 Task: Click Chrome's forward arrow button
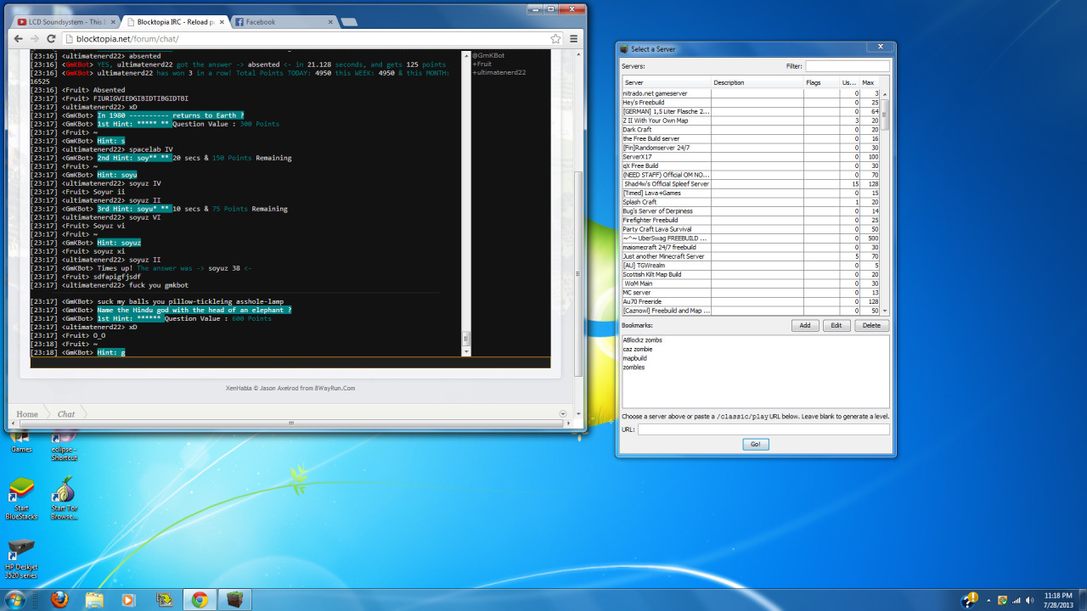35,39
